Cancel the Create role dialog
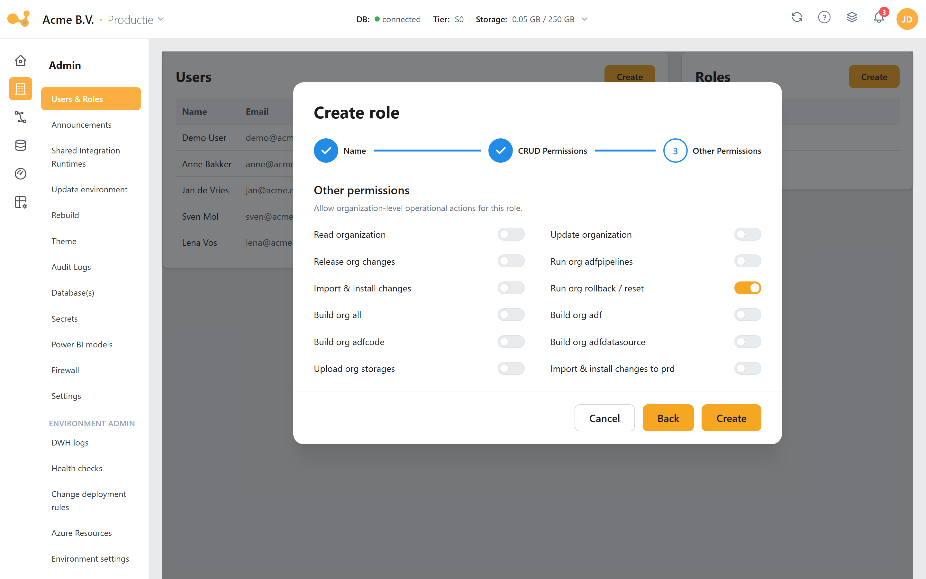 point(604,418)
